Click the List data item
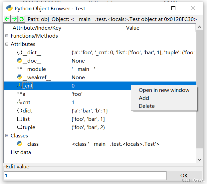Viewport: 207px width, 184px height. coord(21,152)
